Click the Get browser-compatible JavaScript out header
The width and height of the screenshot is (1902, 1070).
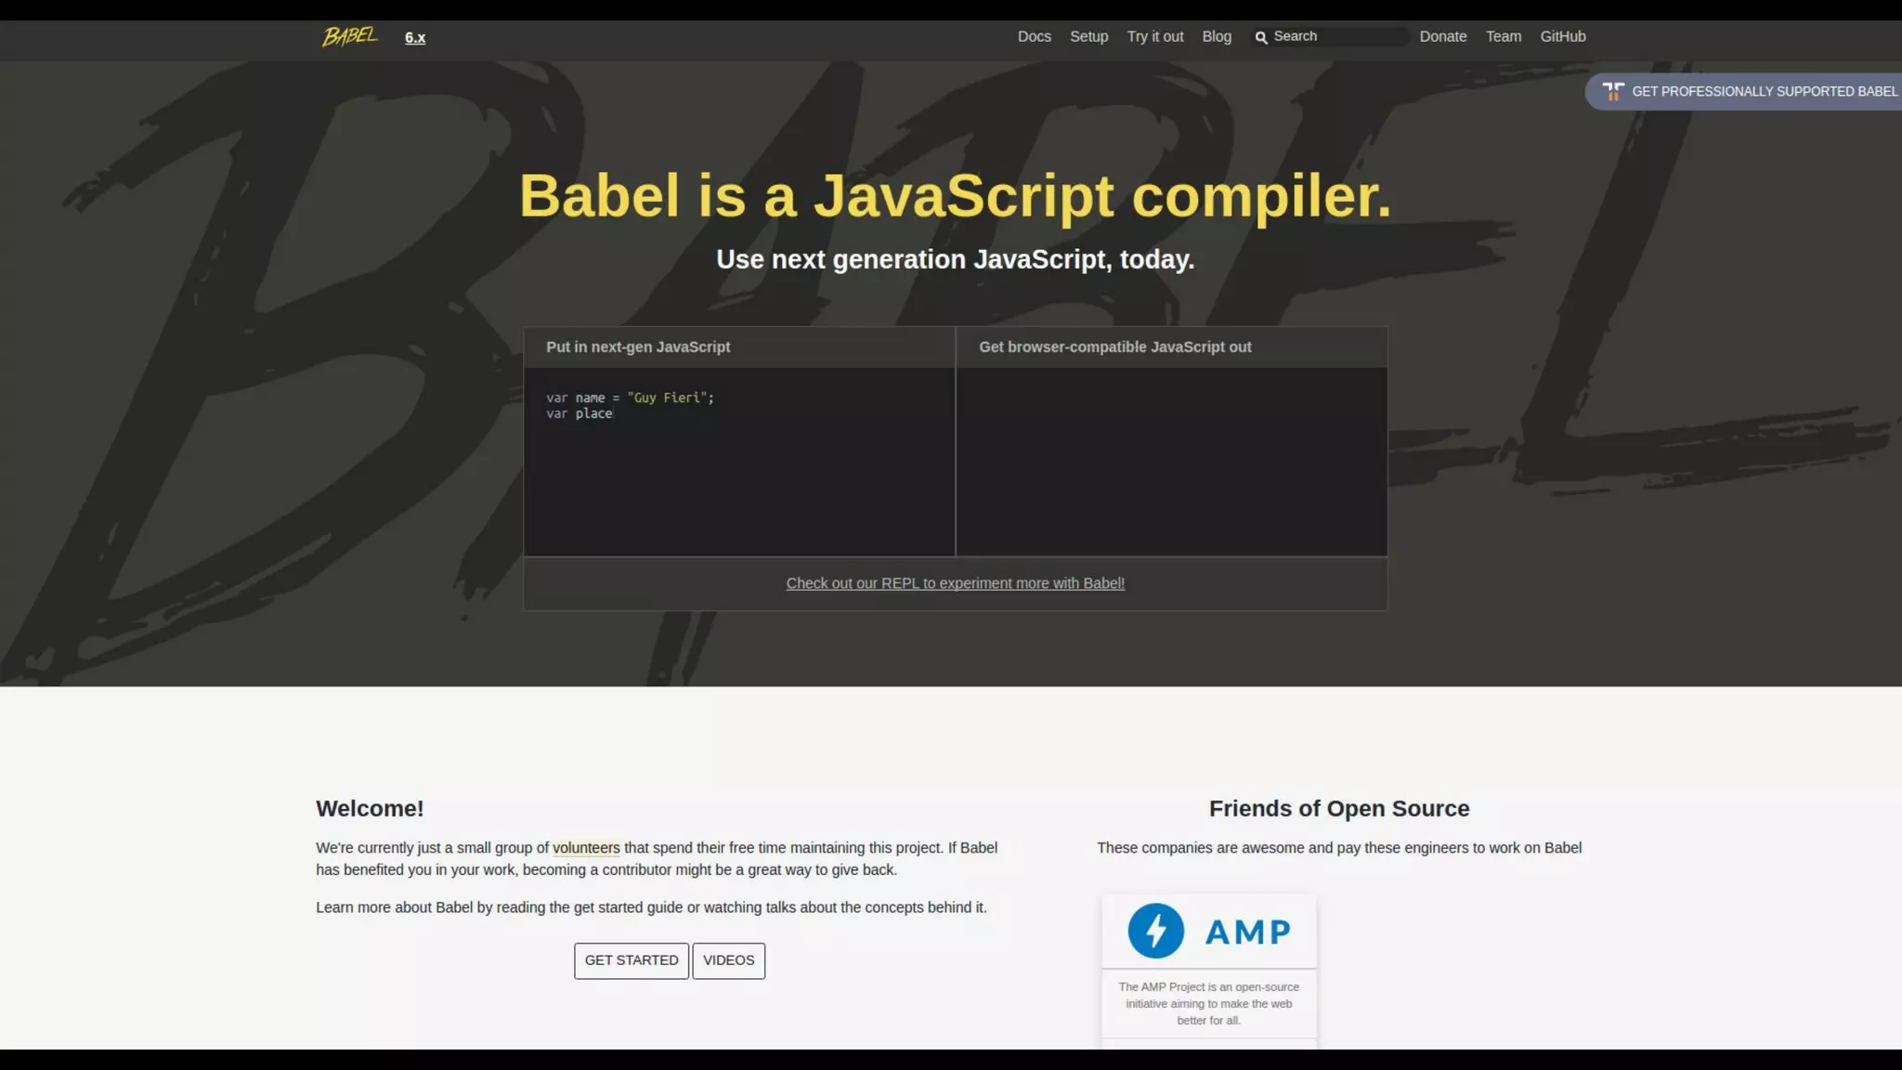tap(1114, 347)
